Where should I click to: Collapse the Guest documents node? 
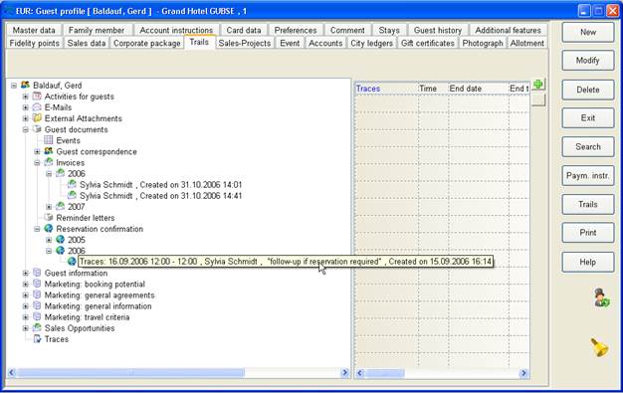tap(26, 129)
